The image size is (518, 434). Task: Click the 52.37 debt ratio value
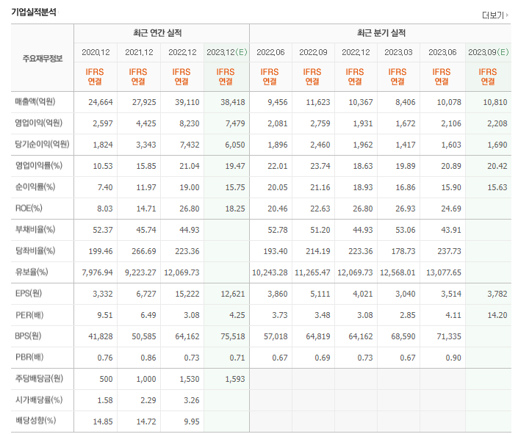coord(103,230)
